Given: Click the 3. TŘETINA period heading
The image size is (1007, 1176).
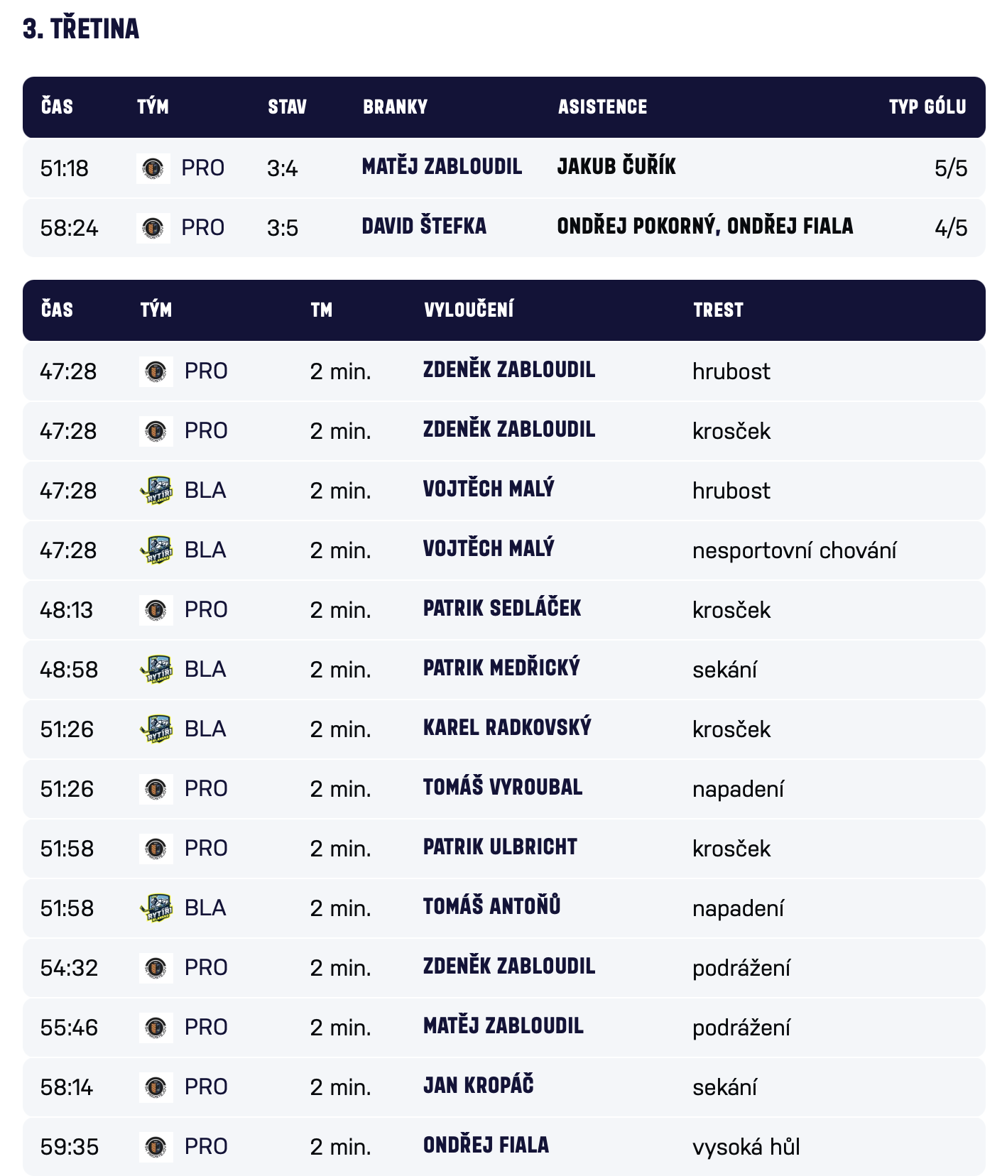Looking at the screenshot, I should [81, 29].
